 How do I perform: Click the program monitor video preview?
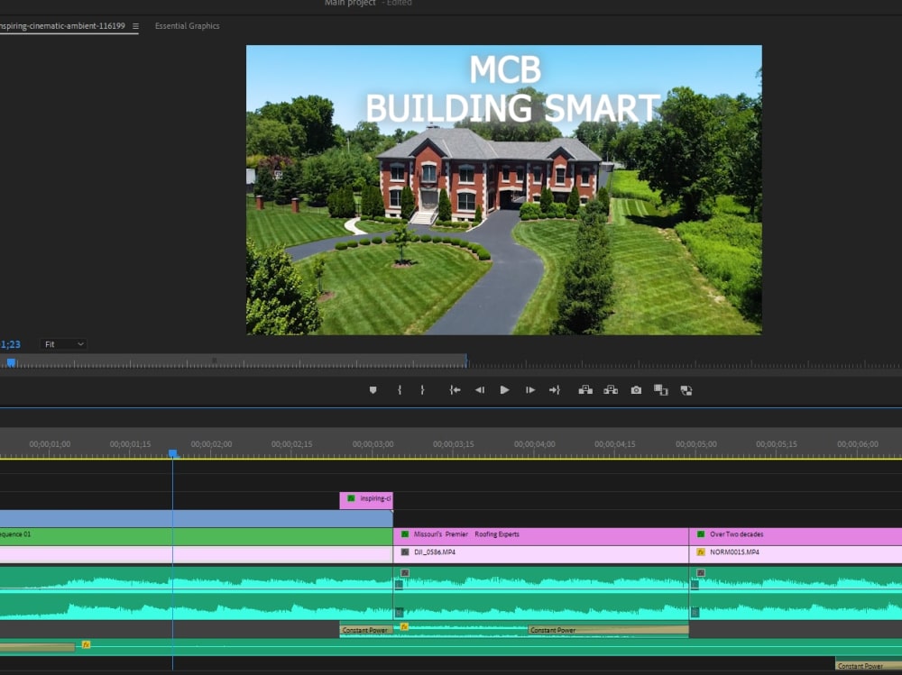click(x=504, y=190)
